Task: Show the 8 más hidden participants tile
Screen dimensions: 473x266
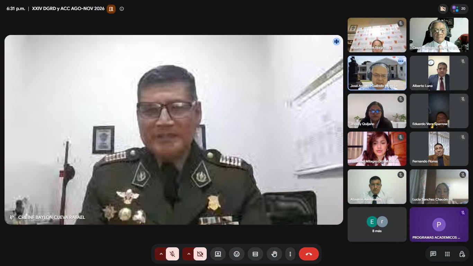Action: tap(377, 224)
